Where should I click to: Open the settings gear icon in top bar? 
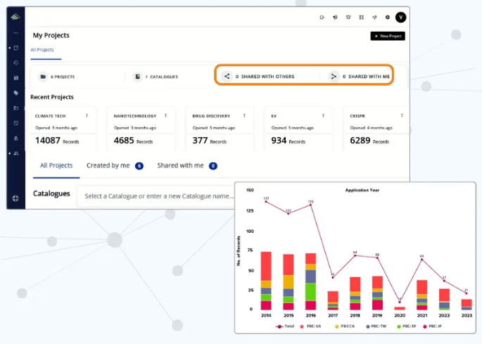[x=387, y=17]
